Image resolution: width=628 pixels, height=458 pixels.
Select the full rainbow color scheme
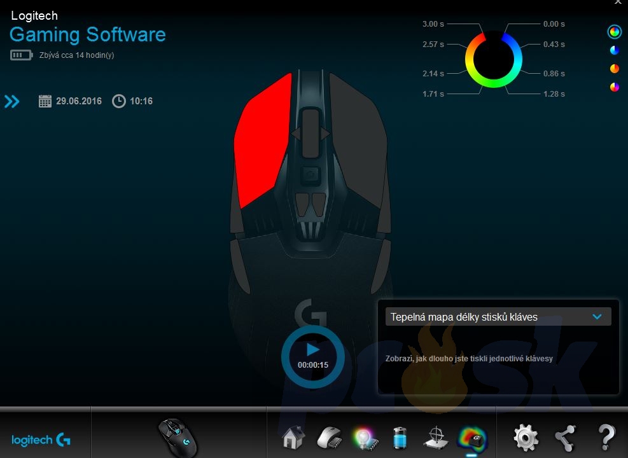pyautogui.click(x=614, y=32)
